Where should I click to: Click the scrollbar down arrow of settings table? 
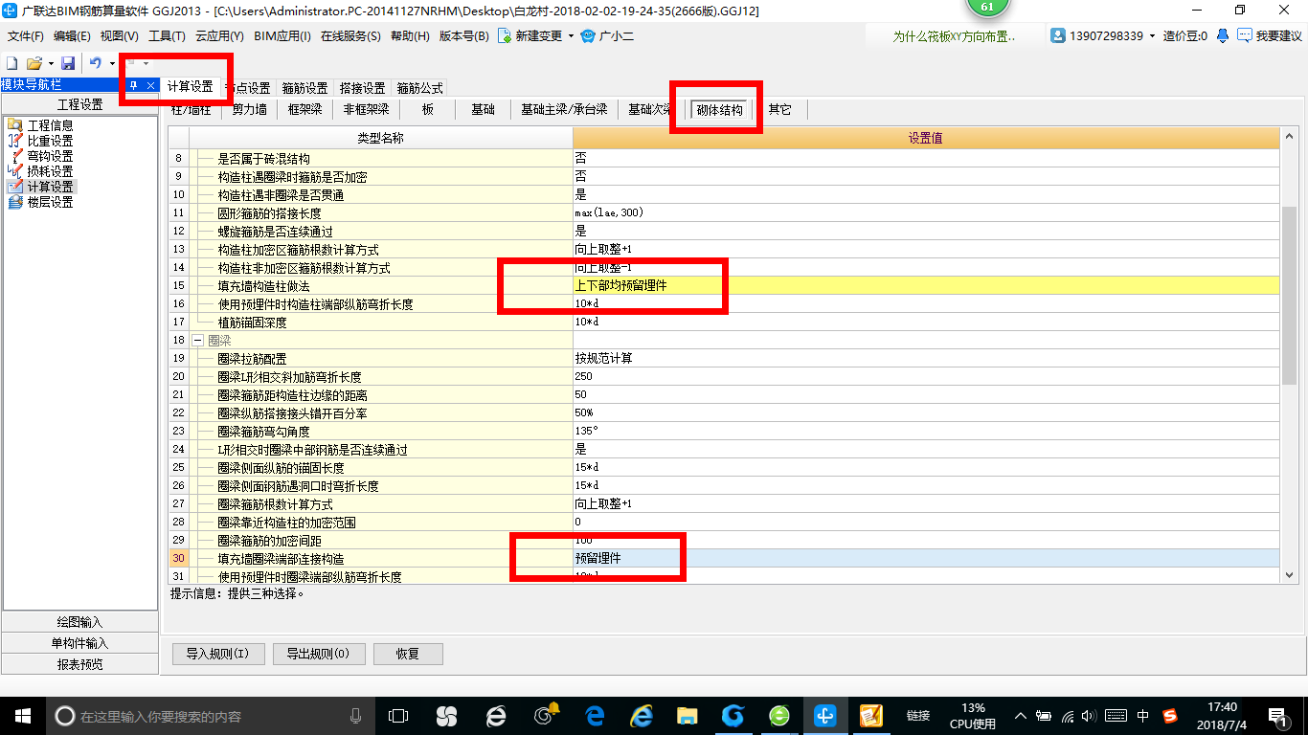click(x=1289, y=574)
